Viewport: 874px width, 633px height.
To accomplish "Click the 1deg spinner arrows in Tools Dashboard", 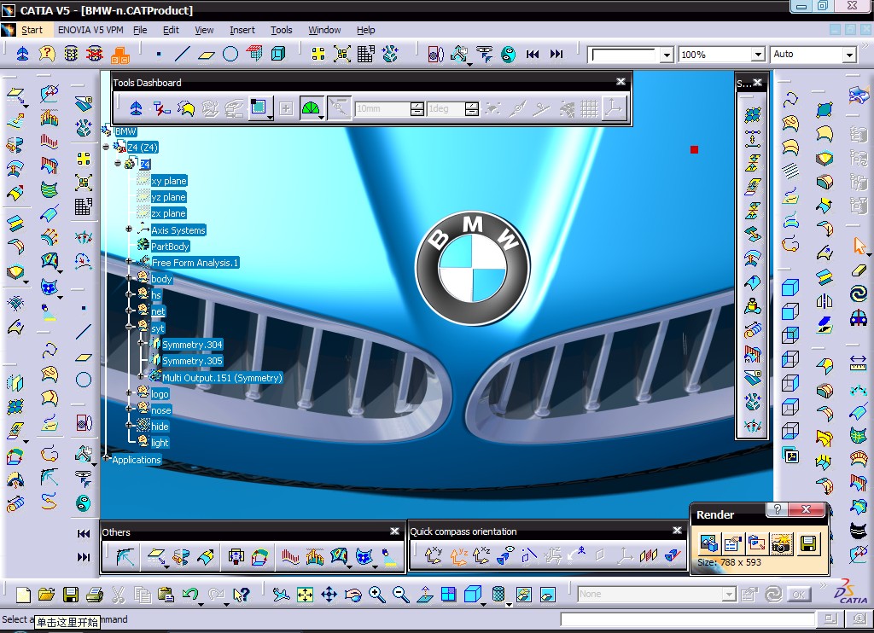I will [x=471, y=108].
